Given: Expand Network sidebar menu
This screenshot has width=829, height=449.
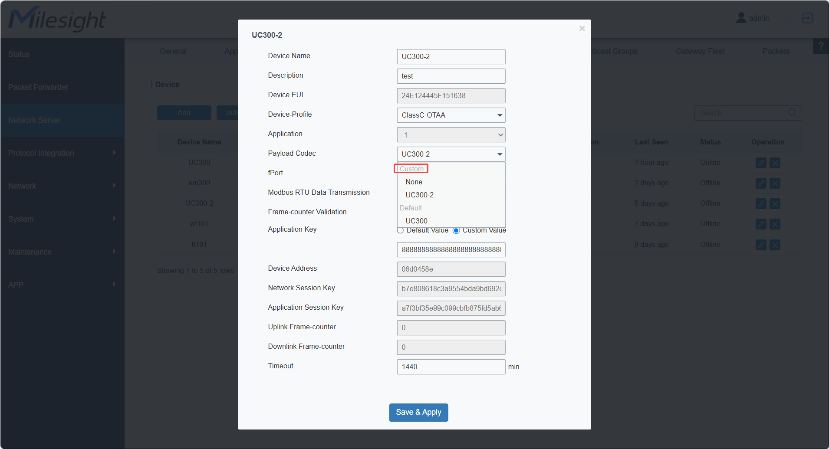Looking at the screenshot, I should click(x=63, y=186).
